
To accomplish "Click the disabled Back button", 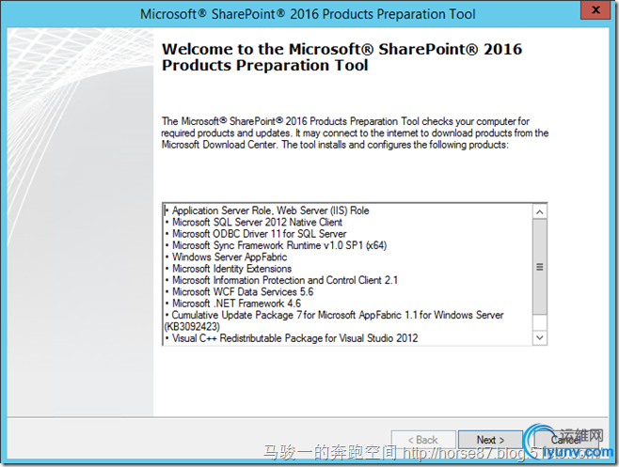I will (x=423, y=440).
